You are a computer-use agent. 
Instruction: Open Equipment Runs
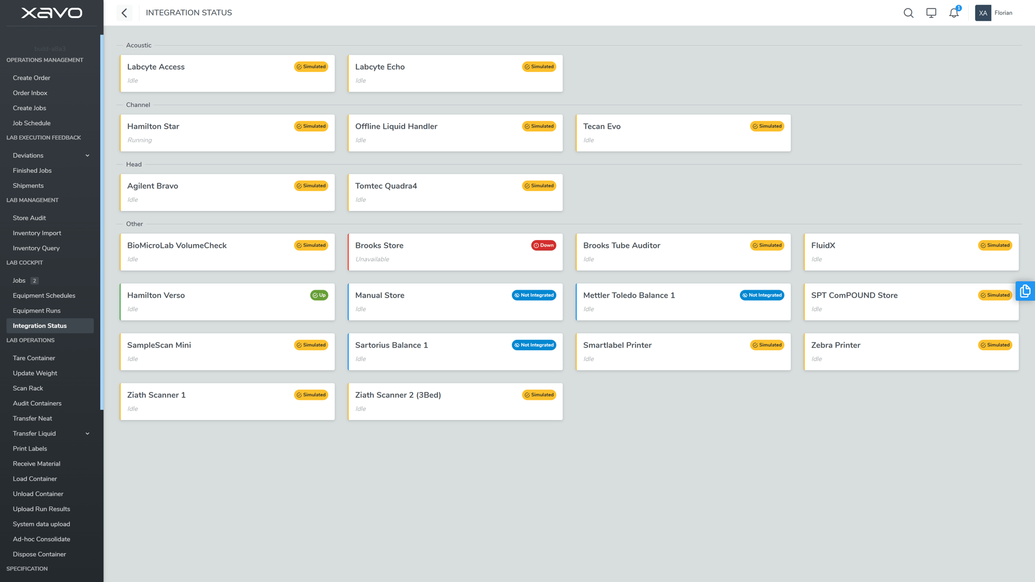pos(37,311)
